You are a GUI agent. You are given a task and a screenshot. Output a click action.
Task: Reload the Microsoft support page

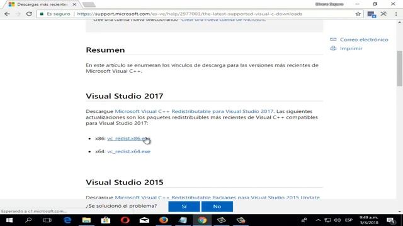29,14
